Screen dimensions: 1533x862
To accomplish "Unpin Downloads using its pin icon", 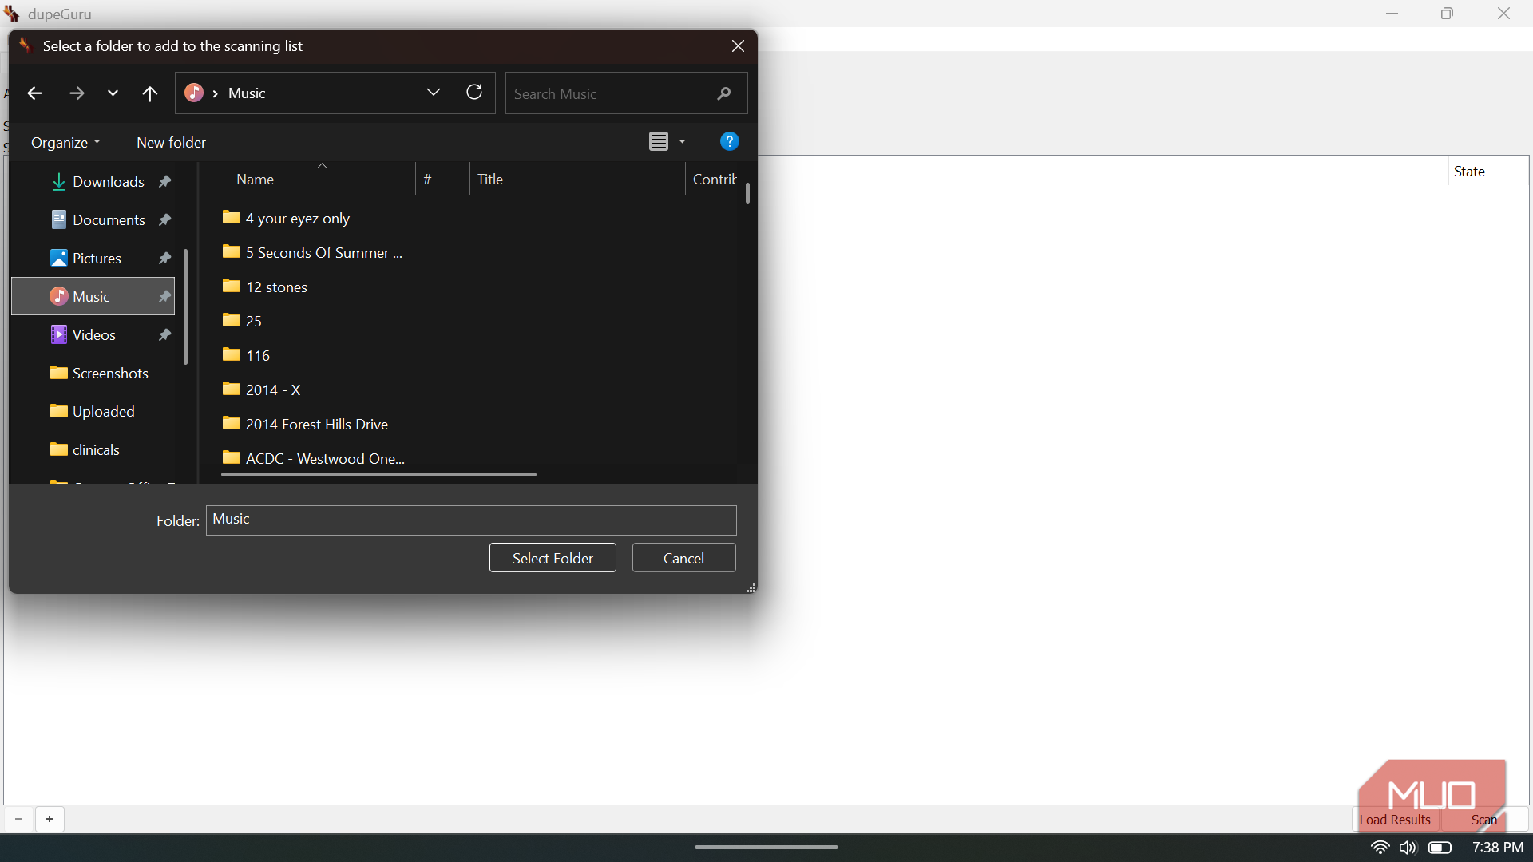I will click(164, 181).
